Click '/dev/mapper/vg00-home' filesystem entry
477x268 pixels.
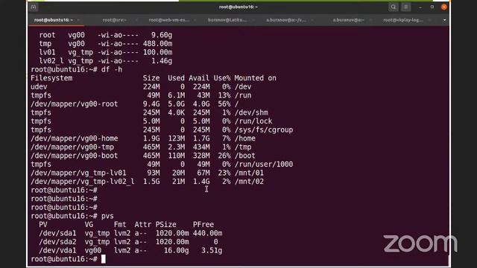point(75,138)
